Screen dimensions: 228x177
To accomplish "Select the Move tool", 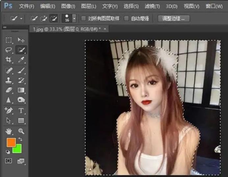I will tap(21, 40).
